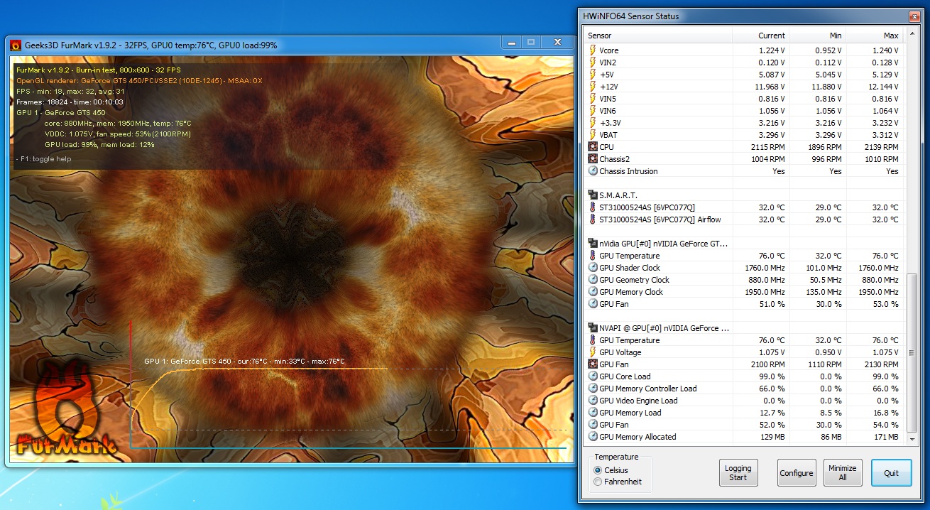Click the icon beside GPU Memory Clock
Image resolution: width=930 pixels, height=510 pixels.
tap(593, 292)
